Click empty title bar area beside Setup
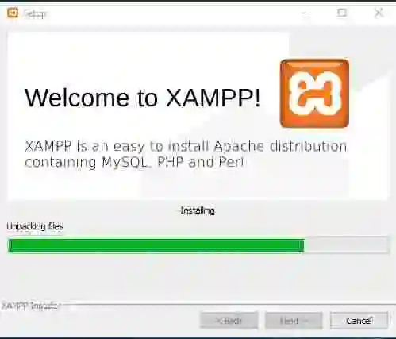Viewport: 396px width, 339px height. point(172,13)
